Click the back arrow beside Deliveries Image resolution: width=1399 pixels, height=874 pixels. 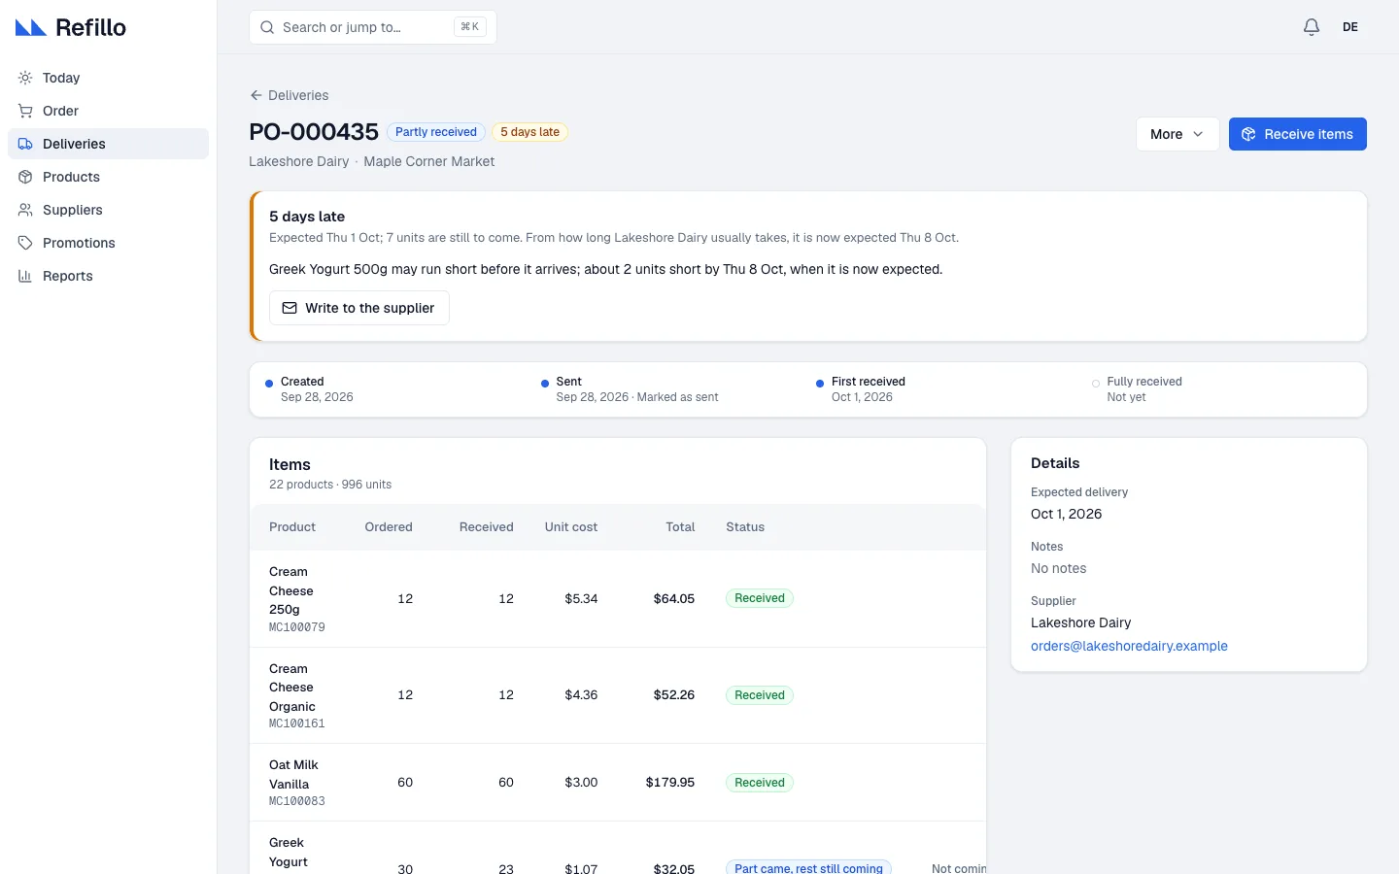256,95
